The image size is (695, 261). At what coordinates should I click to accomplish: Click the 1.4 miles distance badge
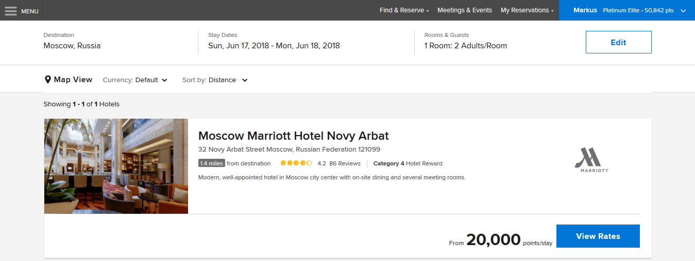pyautogui.click(x=211, y=163)
